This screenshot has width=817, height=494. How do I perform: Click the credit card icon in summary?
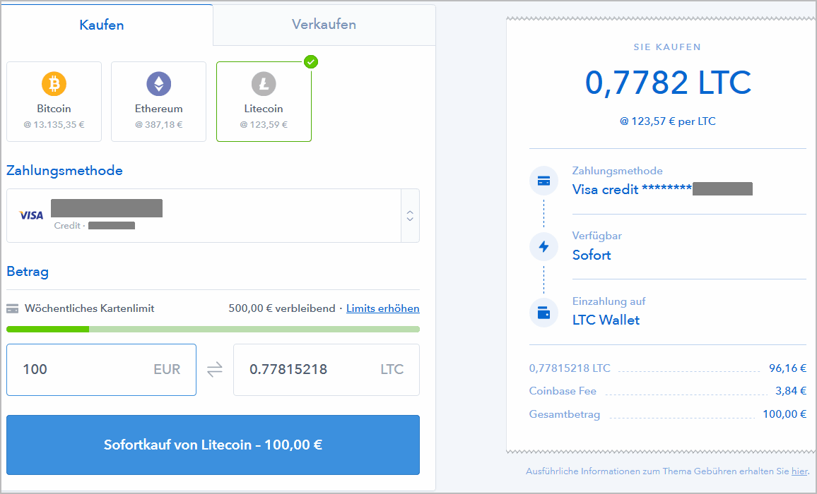click(x=544, y=181)
